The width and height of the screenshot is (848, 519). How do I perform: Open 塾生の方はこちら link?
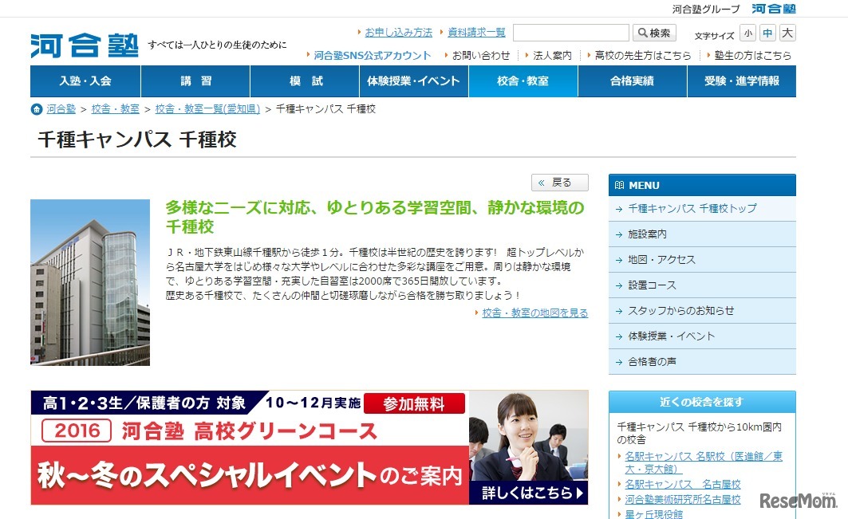[x=752, y=55]
